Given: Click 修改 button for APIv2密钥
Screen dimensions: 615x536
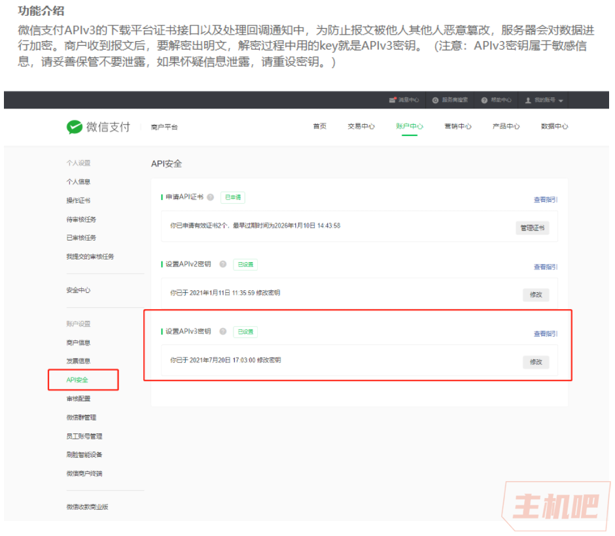Looking at the screenshot, I should coord(536,295).
